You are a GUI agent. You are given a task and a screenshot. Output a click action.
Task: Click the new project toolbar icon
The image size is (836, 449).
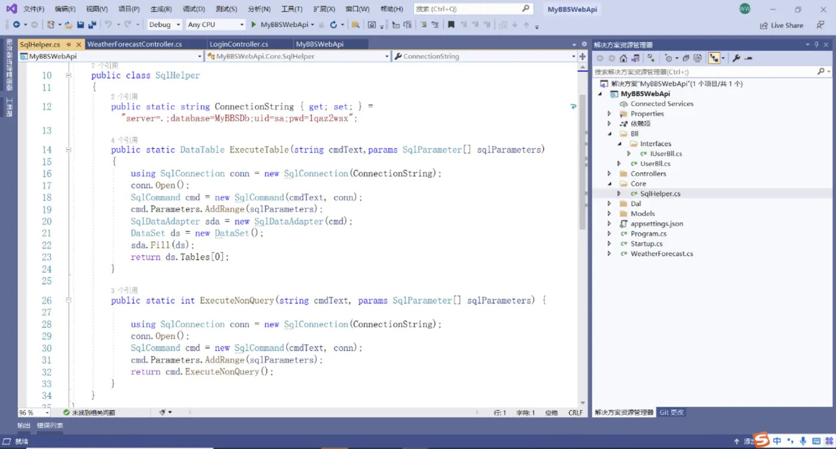click(51, 24)
